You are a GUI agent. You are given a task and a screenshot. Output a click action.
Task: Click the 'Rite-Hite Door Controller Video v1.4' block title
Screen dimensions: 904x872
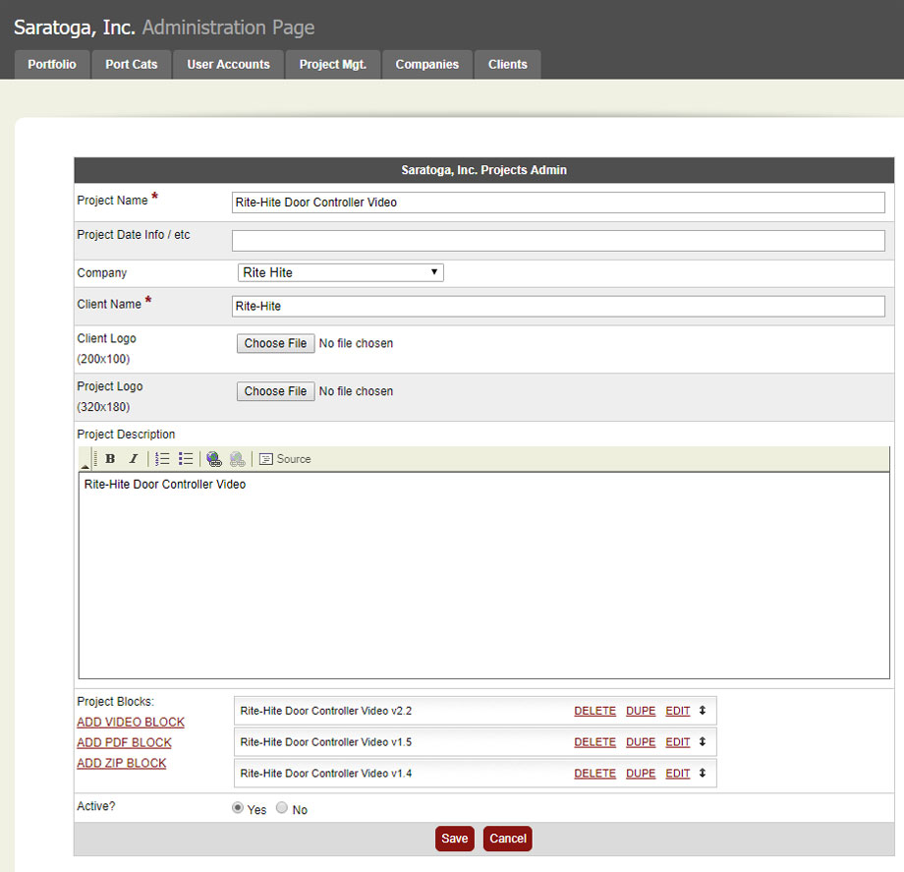point(326,774)
